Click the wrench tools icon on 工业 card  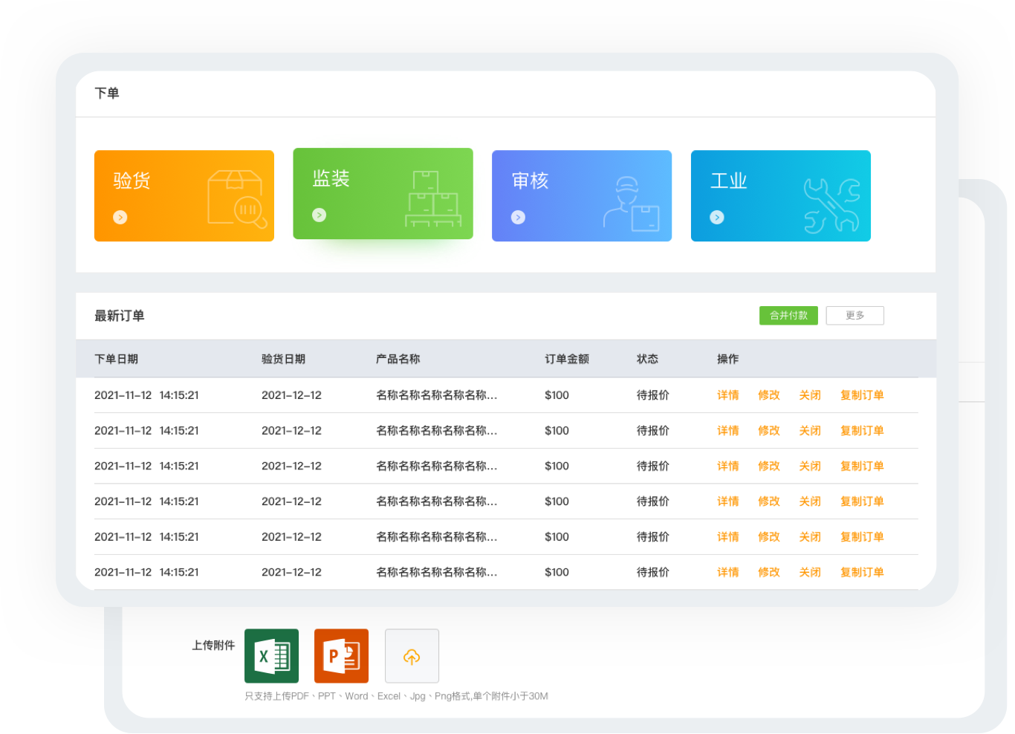pos(831,205)
